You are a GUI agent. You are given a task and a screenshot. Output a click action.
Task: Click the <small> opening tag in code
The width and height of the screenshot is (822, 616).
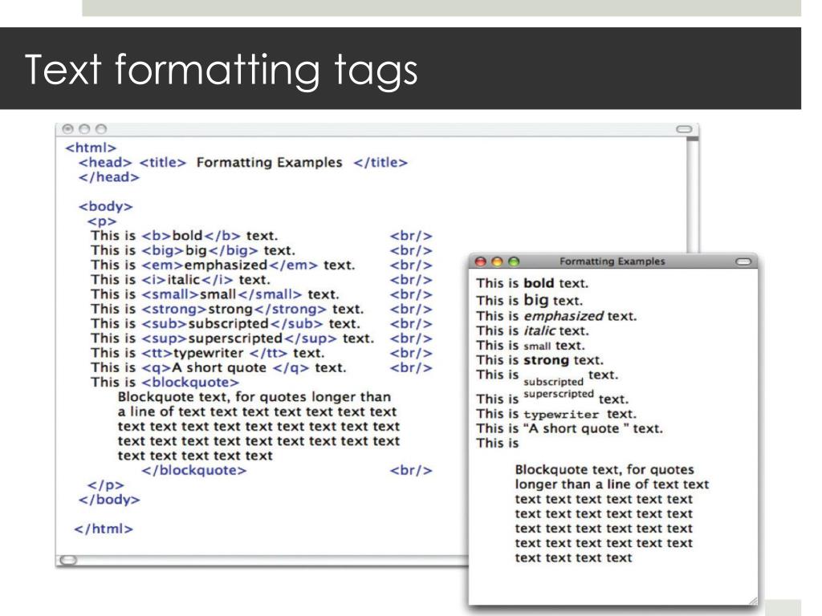tap(170, 294)
